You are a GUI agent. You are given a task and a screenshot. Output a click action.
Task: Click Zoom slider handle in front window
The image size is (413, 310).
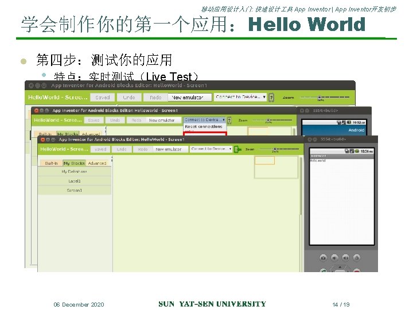[x=275, y=149]
